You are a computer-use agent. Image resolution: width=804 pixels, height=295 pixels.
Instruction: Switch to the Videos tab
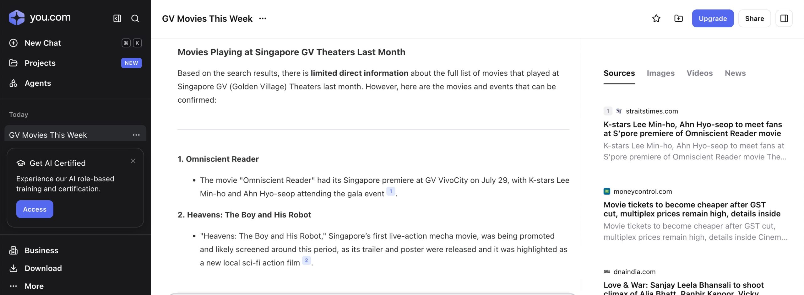(699, 73)
